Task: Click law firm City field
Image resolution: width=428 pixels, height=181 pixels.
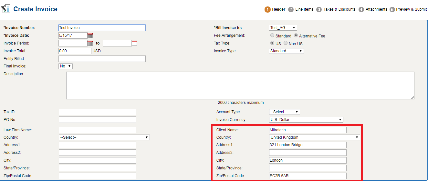Action: [98, 160]
